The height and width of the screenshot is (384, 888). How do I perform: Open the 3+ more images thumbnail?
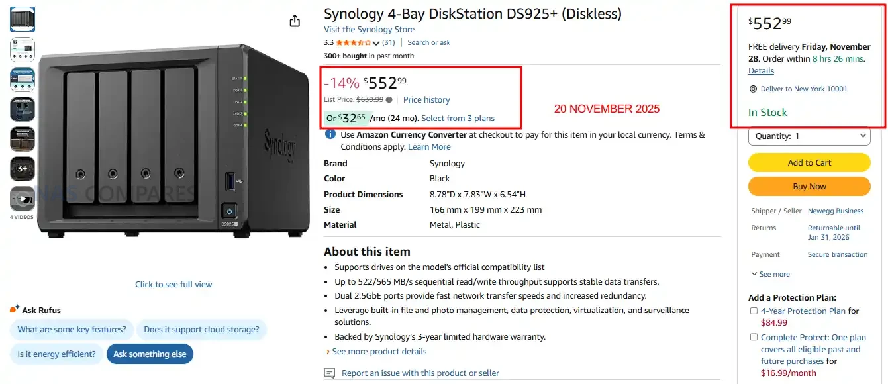click(23, 169)
